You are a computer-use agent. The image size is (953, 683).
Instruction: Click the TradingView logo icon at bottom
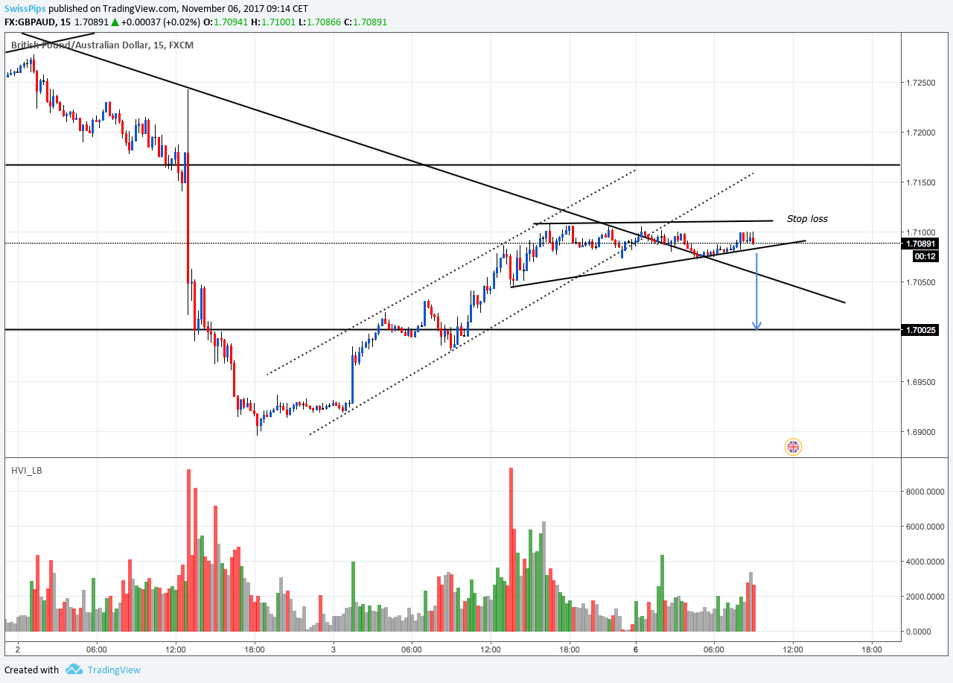click(74, 670)
